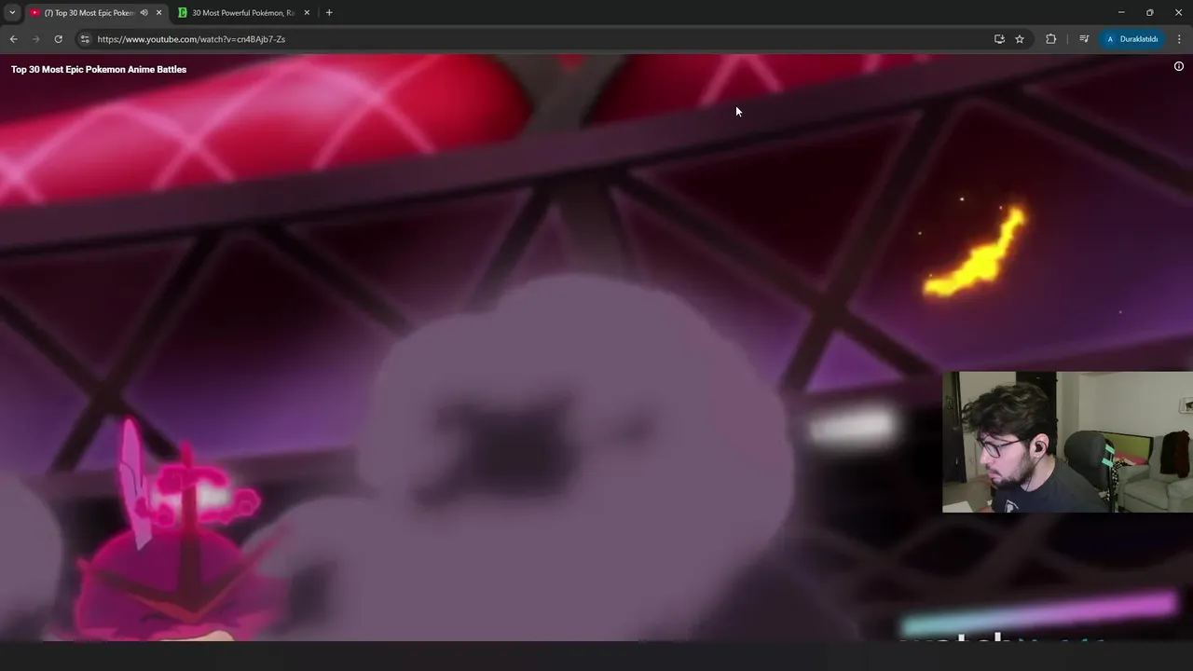Viewport: 1193px width, 671px height.
Task: Click the YouTube URL in the address bar
Action: (191, 39)
